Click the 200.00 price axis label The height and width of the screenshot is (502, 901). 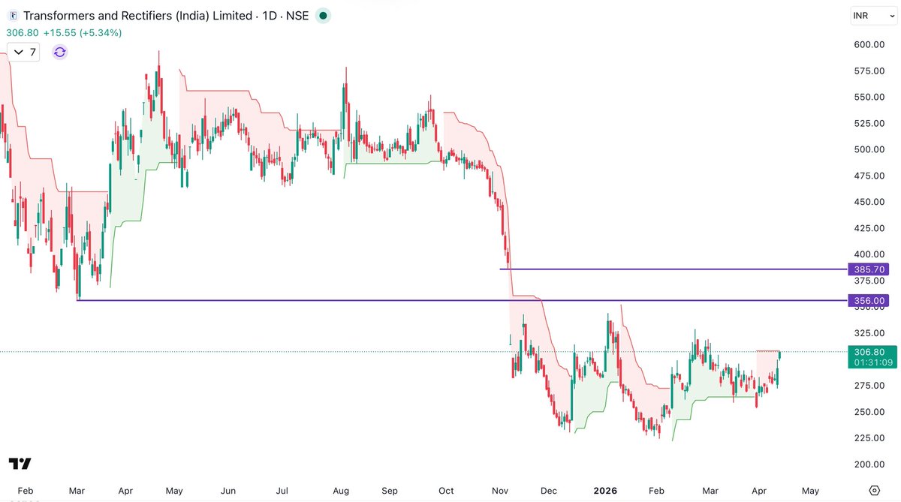(x=870, y=464)
